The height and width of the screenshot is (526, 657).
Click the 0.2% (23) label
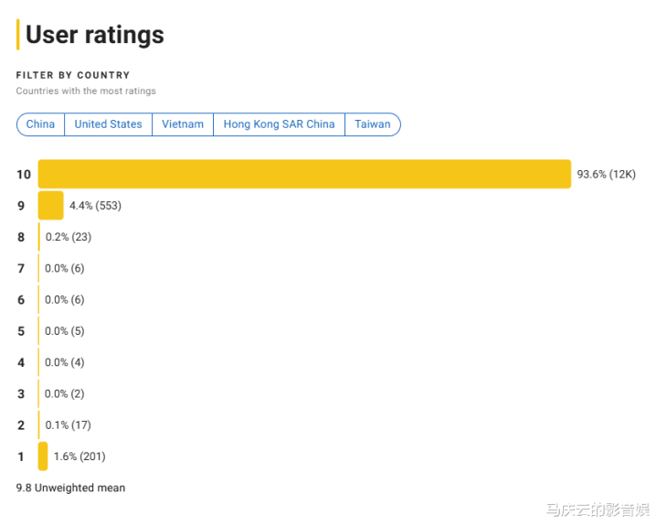click(69, 237)
